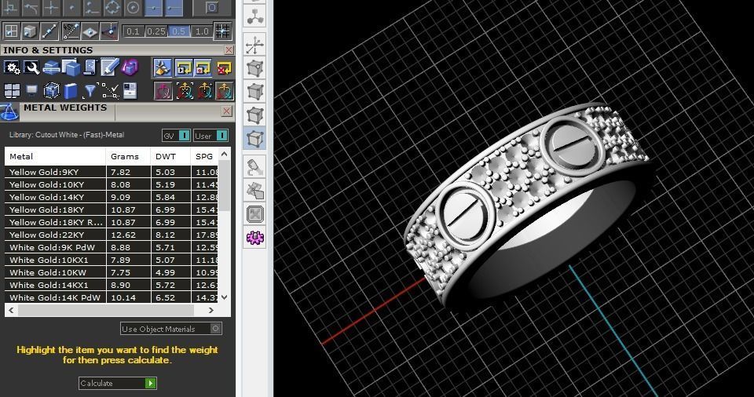
Task: Open the scroll document notes icon
Action: coord(90,67)
